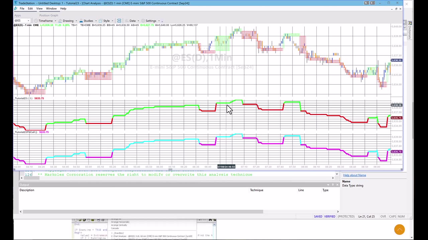Click the I indicator in title bar
Image resolution: width=428 pixels, height=240 pixels.
(x=372, y=3)
